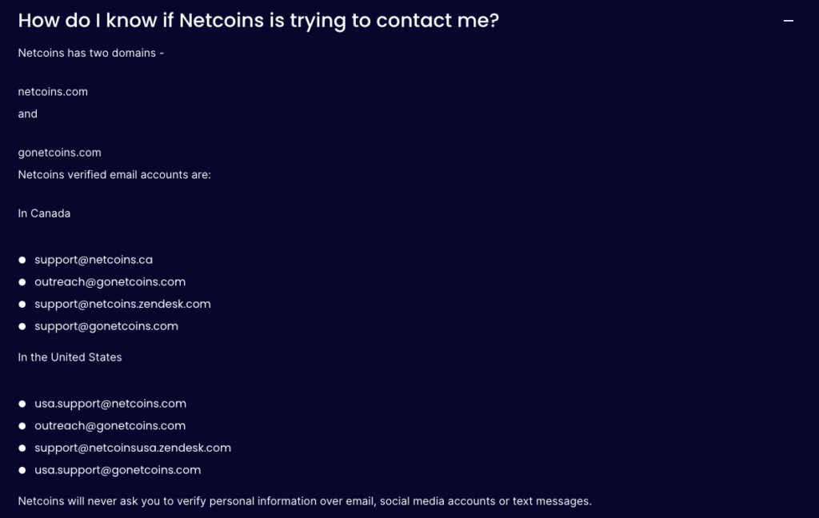819x518 pixels.
Task: Click usa.support@netcoins.com email
Action: [110, 404]
